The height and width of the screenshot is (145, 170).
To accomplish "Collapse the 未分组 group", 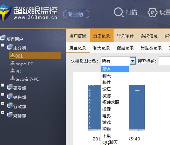I will (2, 45).
